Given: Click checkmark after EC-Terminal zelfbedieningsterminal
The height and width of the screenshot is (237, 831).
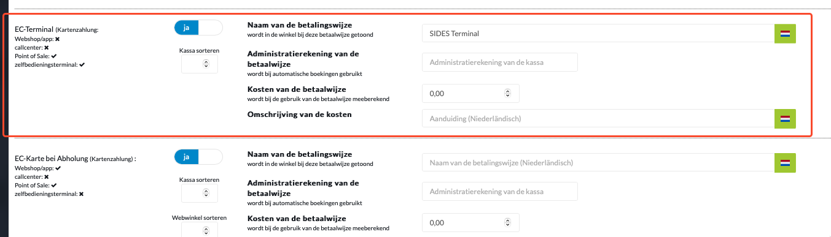Looking at the screenshot, I should [x=82, y=64].
